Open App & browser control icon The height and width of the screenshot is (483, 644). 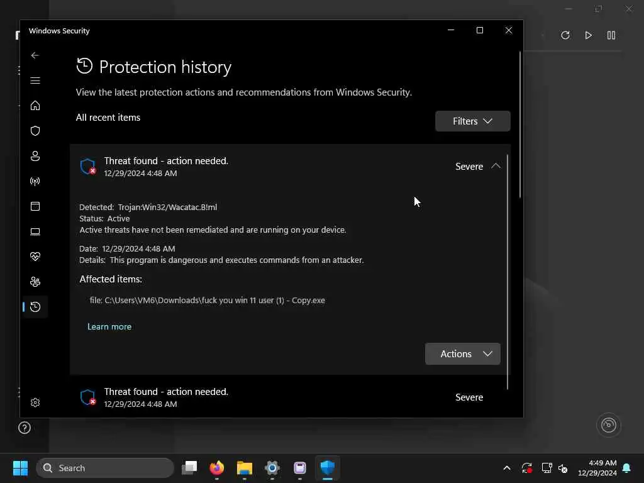(35, 206)
